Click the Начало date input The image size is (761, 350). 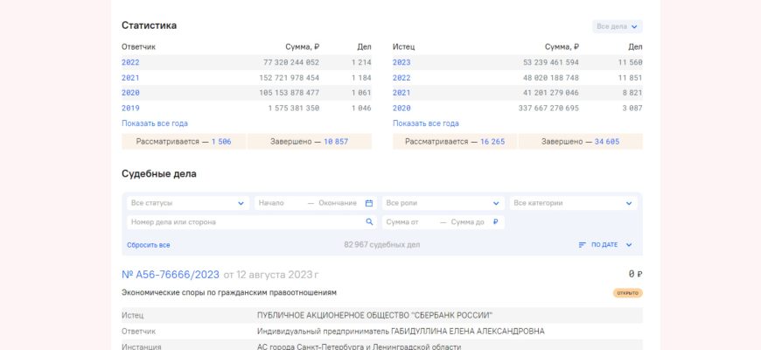click(278, 203)
